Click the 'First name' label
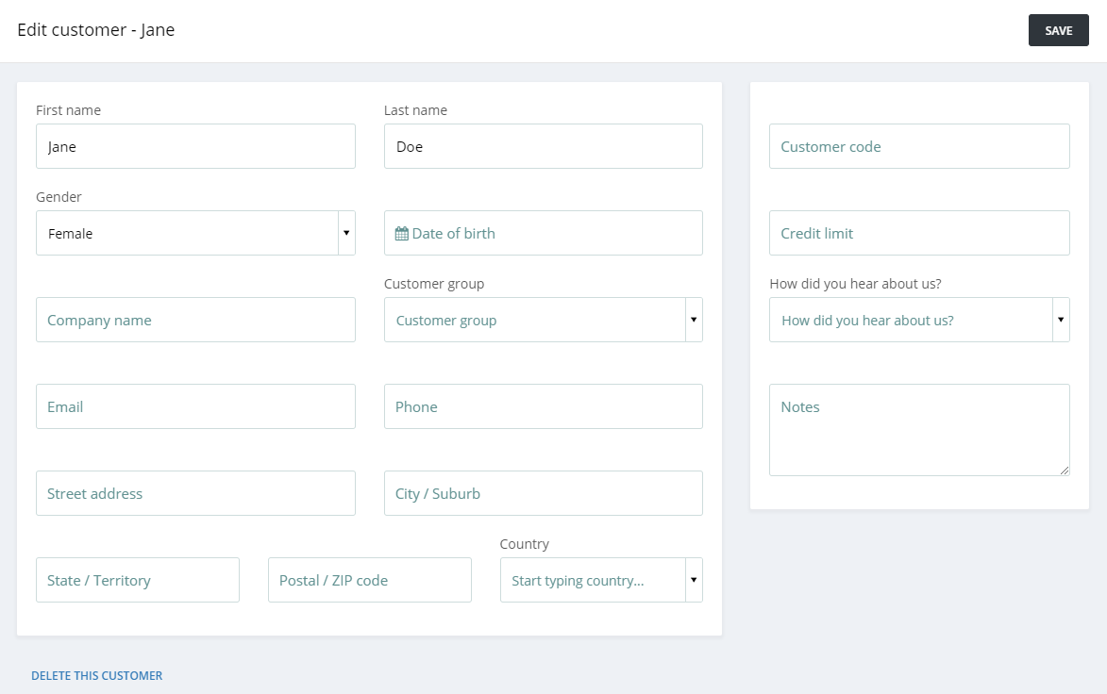The width and height of the screenshot is (1107, 694). coord(69,110)
